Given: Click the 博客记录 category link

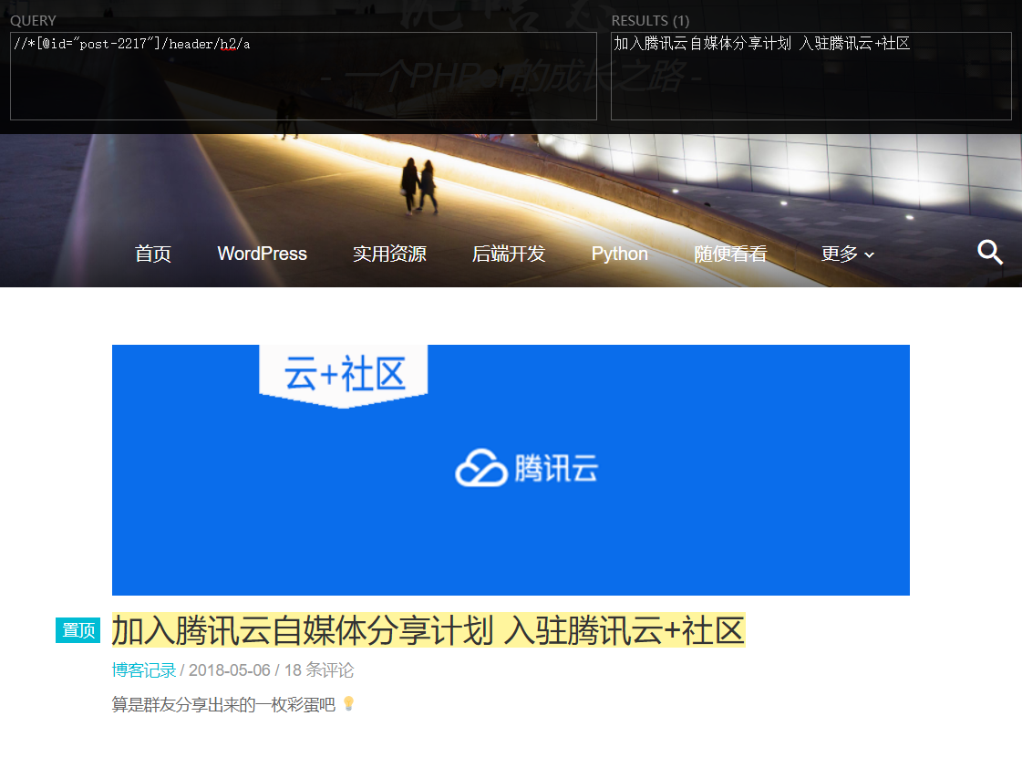Looking at the screenshot, I should click(x=143, y=669).
